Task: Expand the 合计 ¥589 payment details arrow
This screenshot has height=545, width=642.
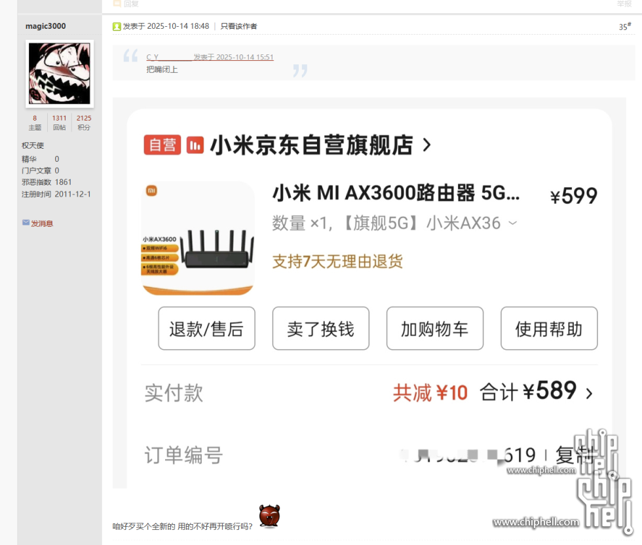Action: [589, 393]
